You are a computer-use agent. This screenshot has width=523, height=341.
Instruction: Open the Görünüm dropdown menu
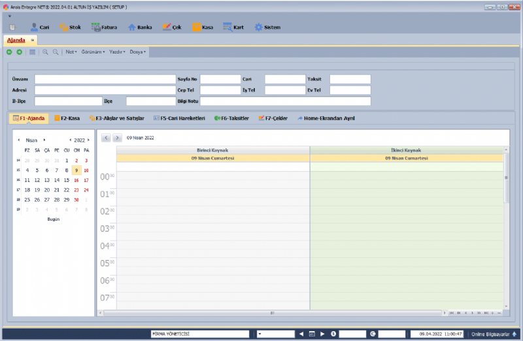coord(93,52)
